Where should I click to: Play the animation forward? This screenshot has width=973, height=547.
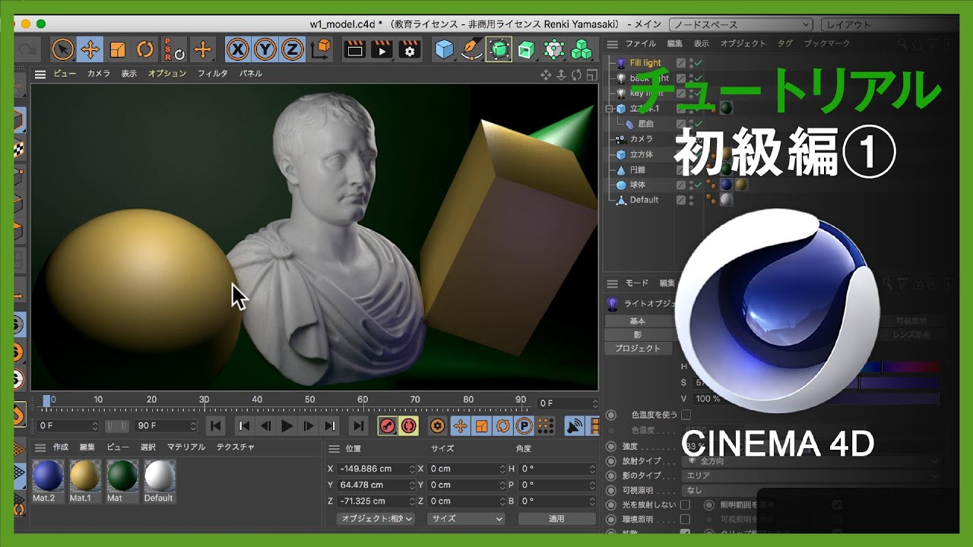click(287, 426)
